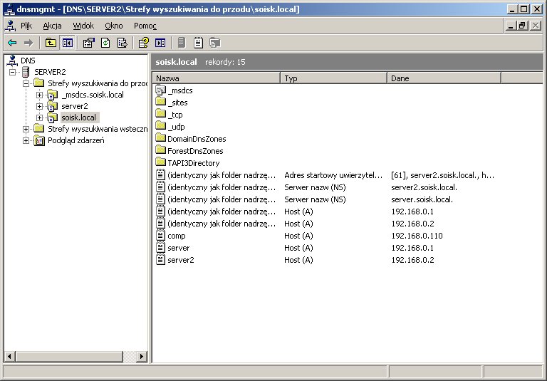Expand the soisk.local tree node
The height and width of the screenshot is (381, 547).
click(x=39, y=118)
